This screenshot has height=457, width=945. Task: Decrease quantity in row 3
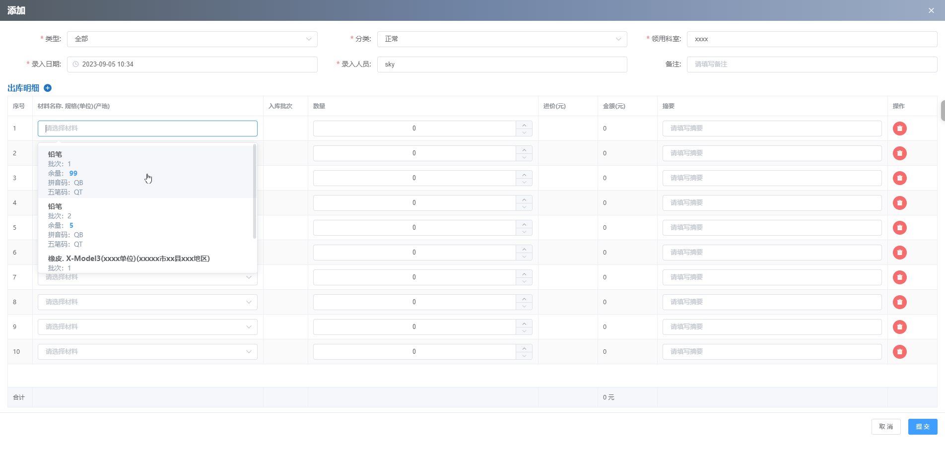524,182
